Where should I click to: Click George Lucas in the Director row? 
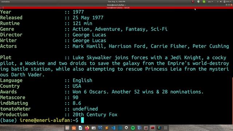tap(89, 35)
